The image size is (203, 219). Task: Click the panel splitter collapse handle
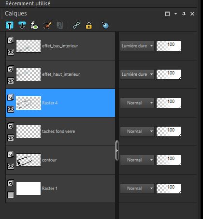117,150
